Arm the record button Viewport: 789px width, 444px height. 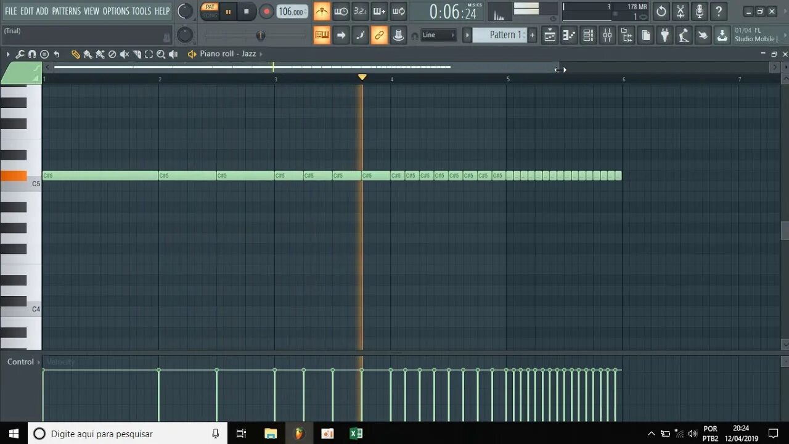coord(266,11)
